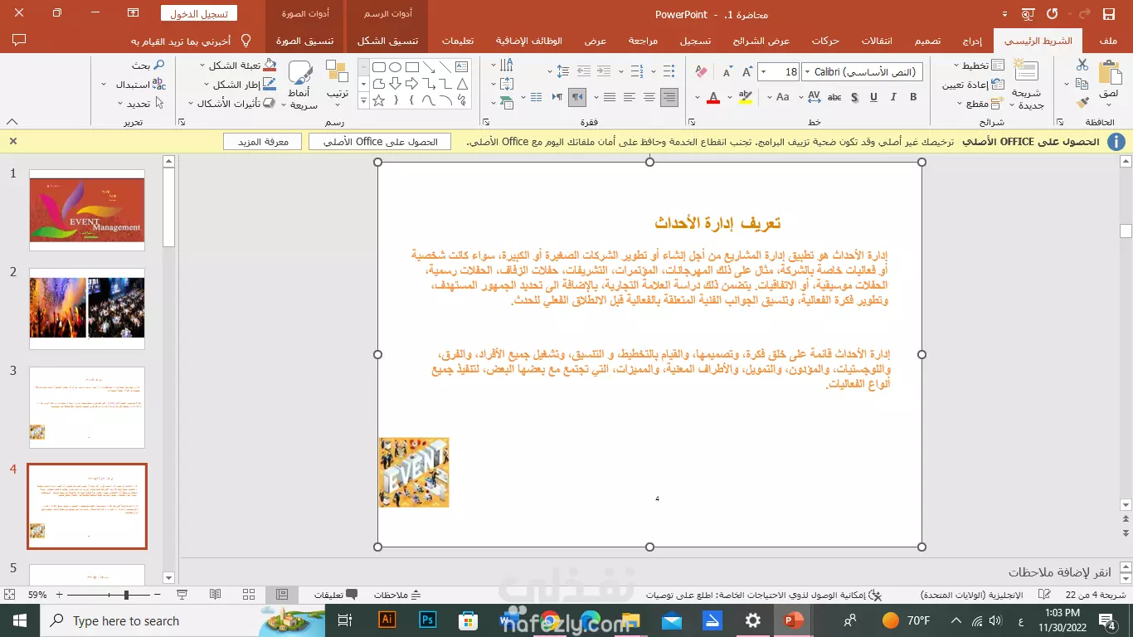Toggle right text alignment
The width and height of the screenshot is (1133, 637).
pyautogui.click(x=669, y=97)
